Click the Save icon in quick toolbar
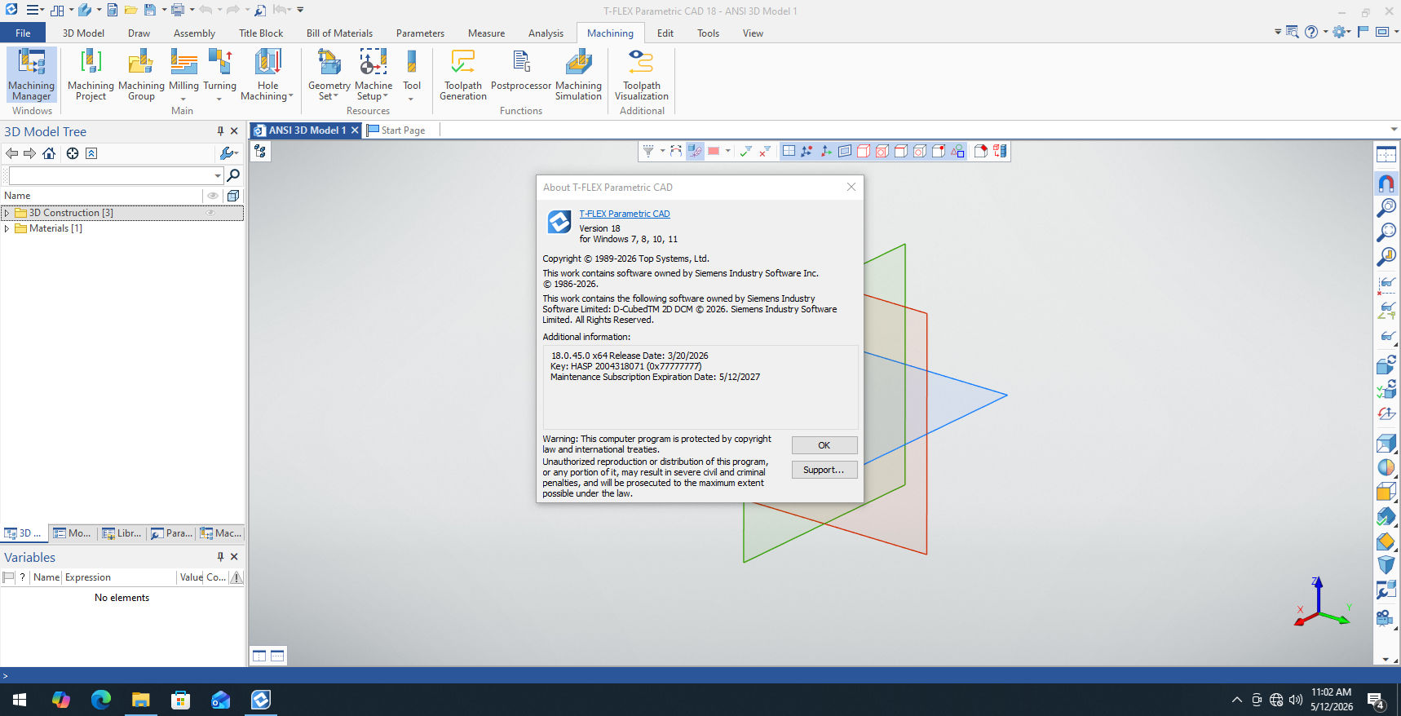This screenshot has height=716, width=1401. tap(149, 10)
